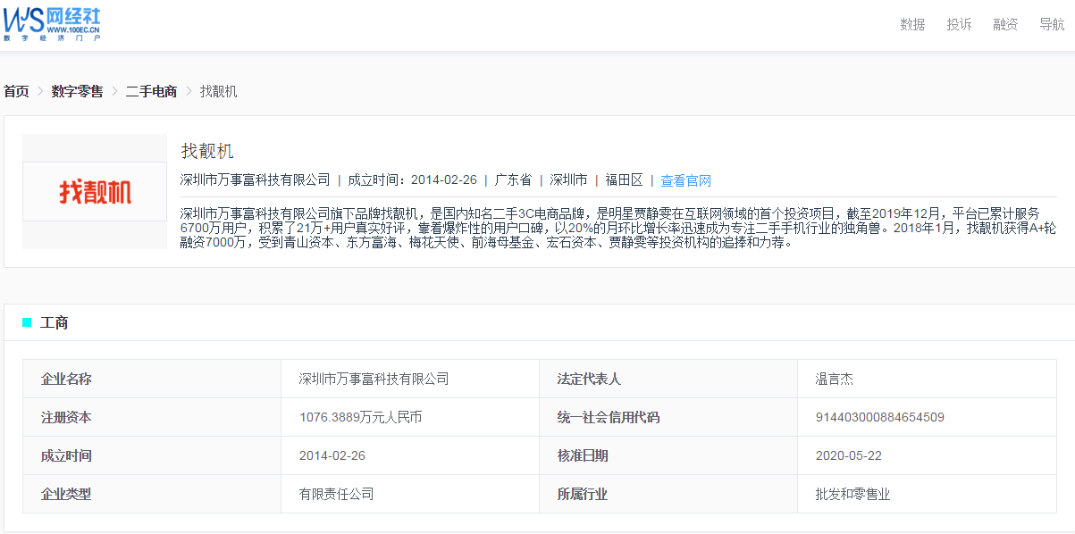This screenshot has height=534, width=1075.
Task: Click 广东省 in the header line
Action: [513, 180]
